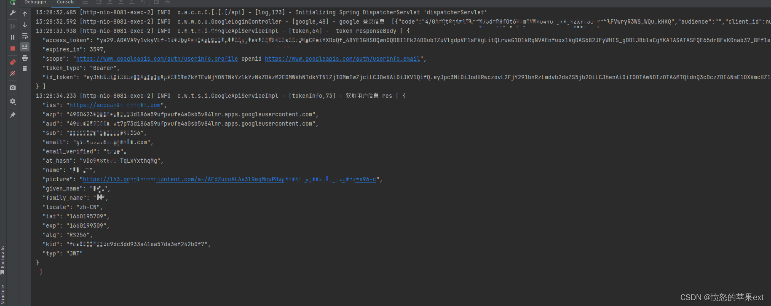771x306 pixels.
Task: Pause the running program
Action: [x=13, y=37]
